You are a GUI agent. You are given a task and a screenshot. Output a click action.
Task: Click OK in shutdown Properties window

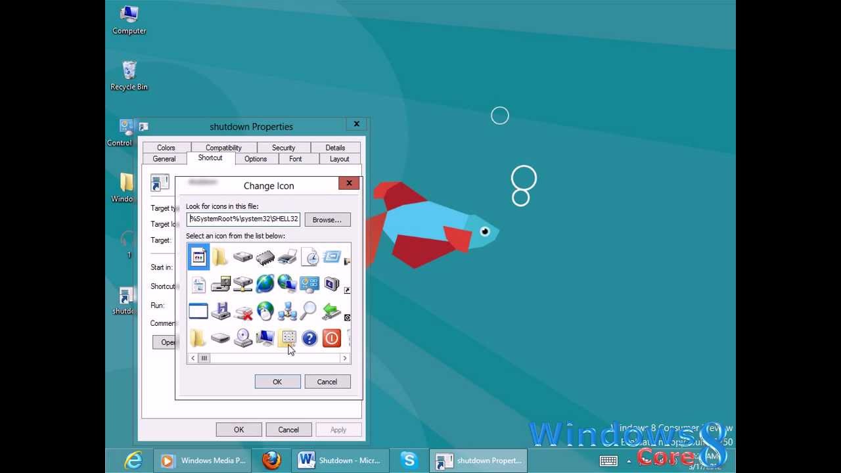pos(239,430)
